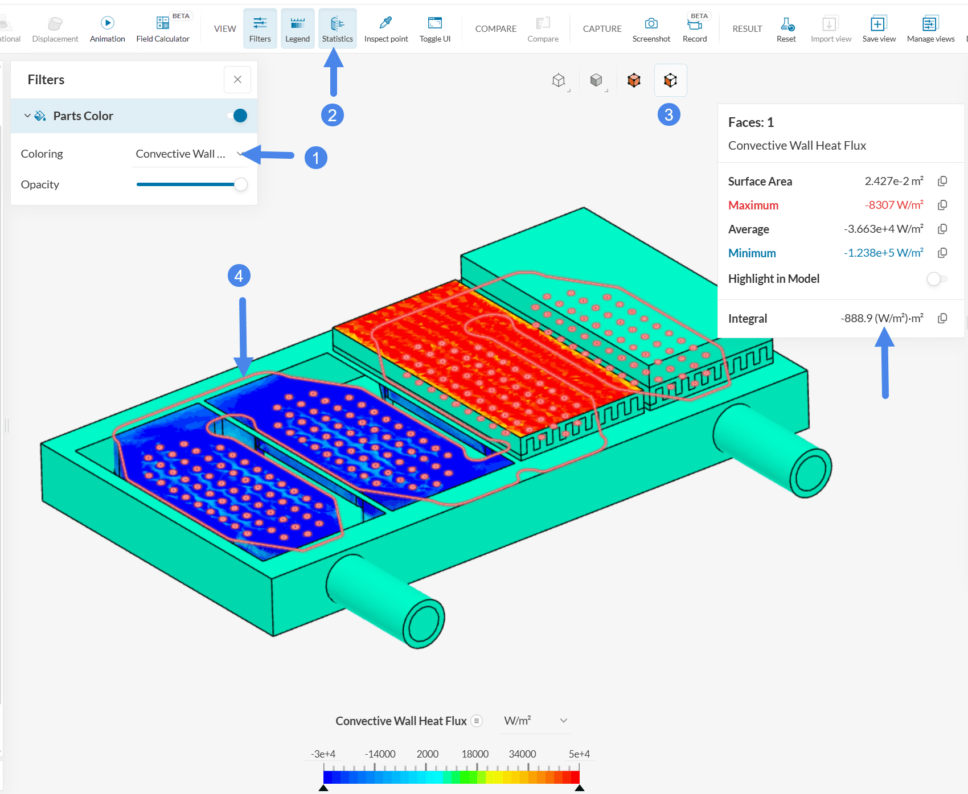Click the Opacity slider handle
The height and width of the screenshot is (794, 968).
(x=241, y=184)
